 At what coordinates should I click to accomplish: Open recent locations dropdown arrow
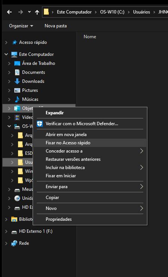[29, 12]
